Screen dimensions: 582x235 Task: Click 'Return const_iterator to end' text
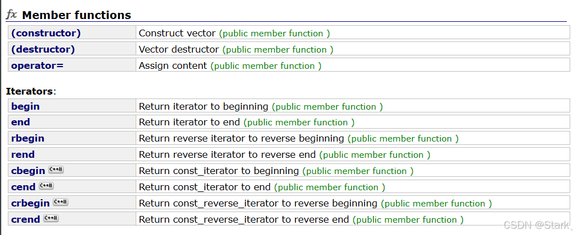(205, 187)
